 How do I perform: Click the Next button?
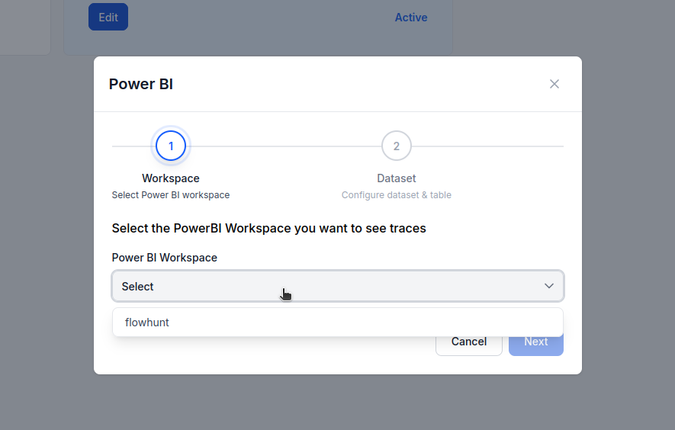[535, 342]
